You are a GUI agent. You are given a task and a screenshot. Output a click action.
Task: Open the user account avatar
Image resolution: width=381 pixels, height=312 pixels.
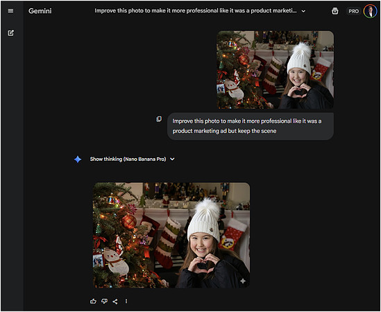pos(370,11)
